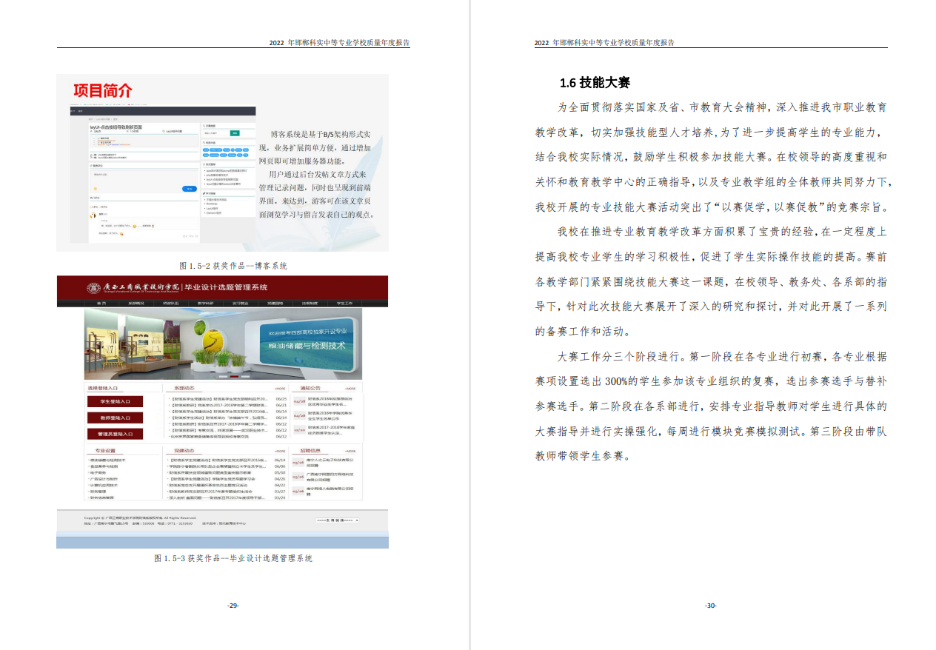
Task: Select the line starting 大赛工作分三个阶段进行
Action: [x=722, y=357]
